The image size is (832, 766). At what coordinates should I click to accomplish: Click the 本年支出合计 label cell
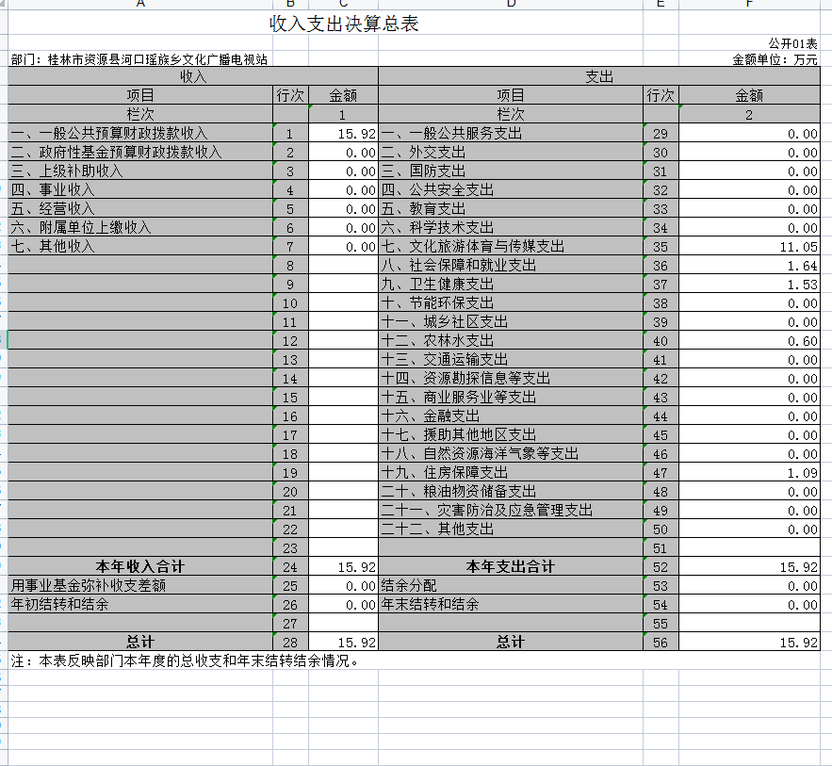510,567
